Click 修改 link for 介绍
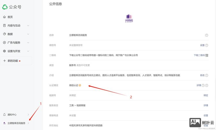 tap(202, 75)
